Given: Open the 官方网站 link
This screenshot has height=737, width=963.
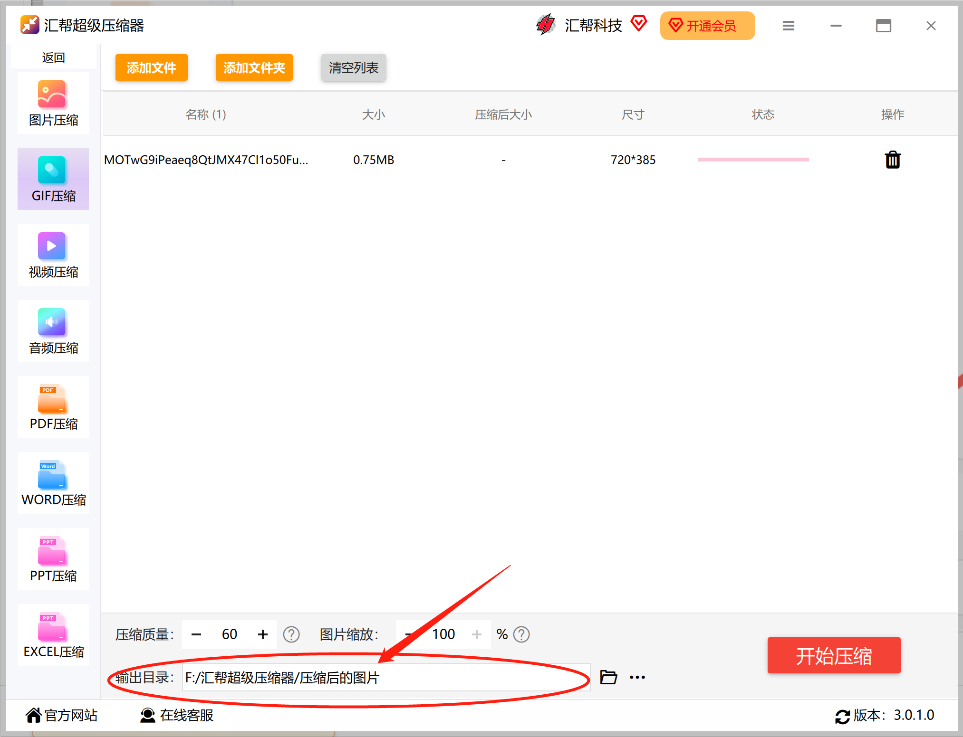Looking at the screenshot, I should point(62,715).
